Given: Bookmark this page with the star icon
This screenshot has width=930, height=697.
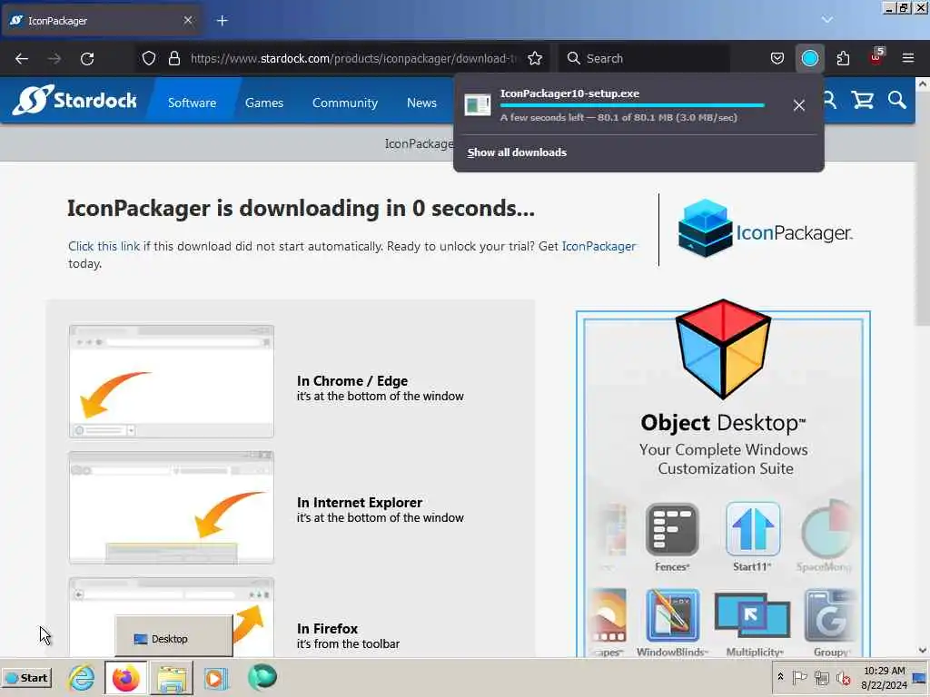Looking at the screenshot, I should point(535,58).
